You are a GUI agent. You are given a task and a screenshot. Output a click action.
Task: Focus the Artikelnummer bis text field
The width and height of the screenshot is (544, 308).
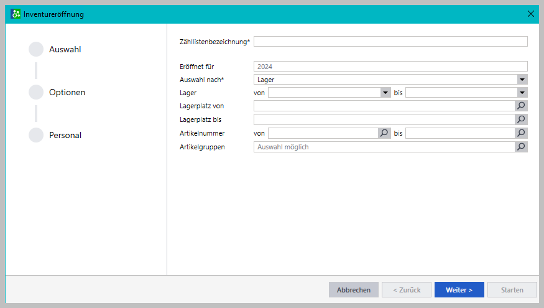coord(461,133)
